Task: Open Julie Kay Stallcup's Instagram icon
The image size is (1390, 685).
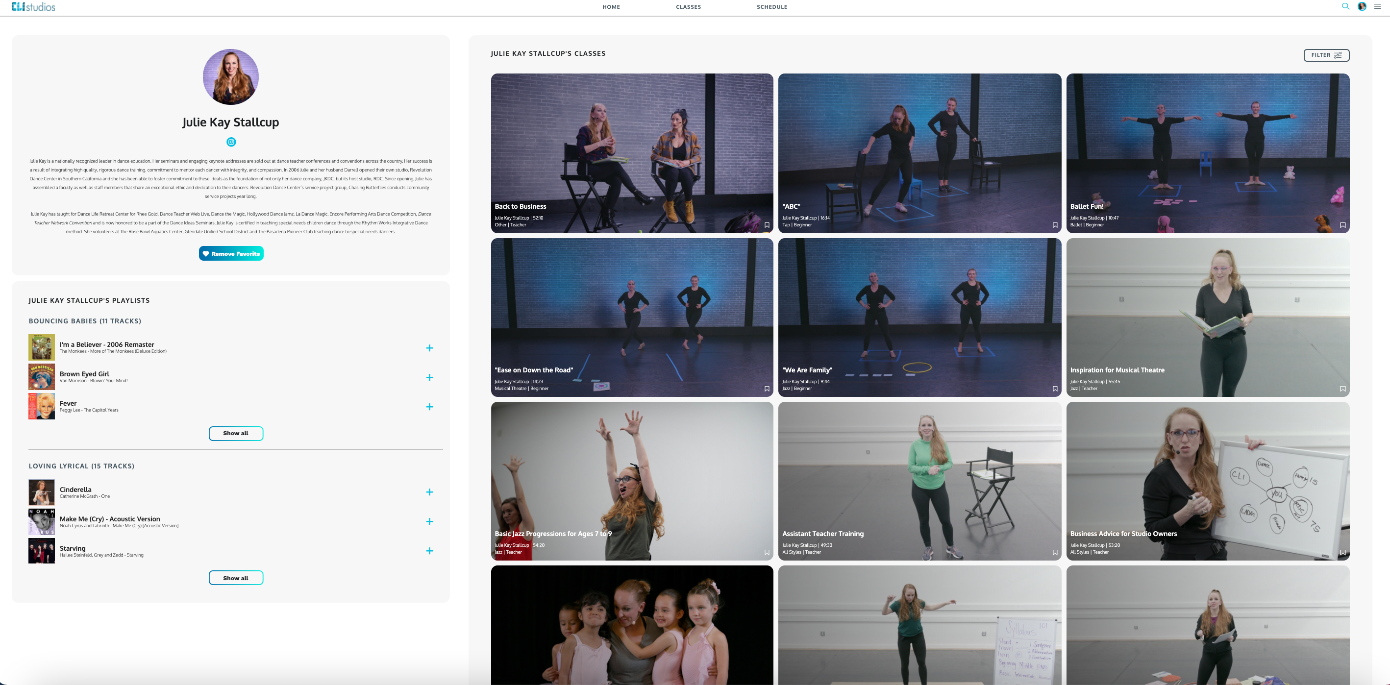Action: click(231, 142)
